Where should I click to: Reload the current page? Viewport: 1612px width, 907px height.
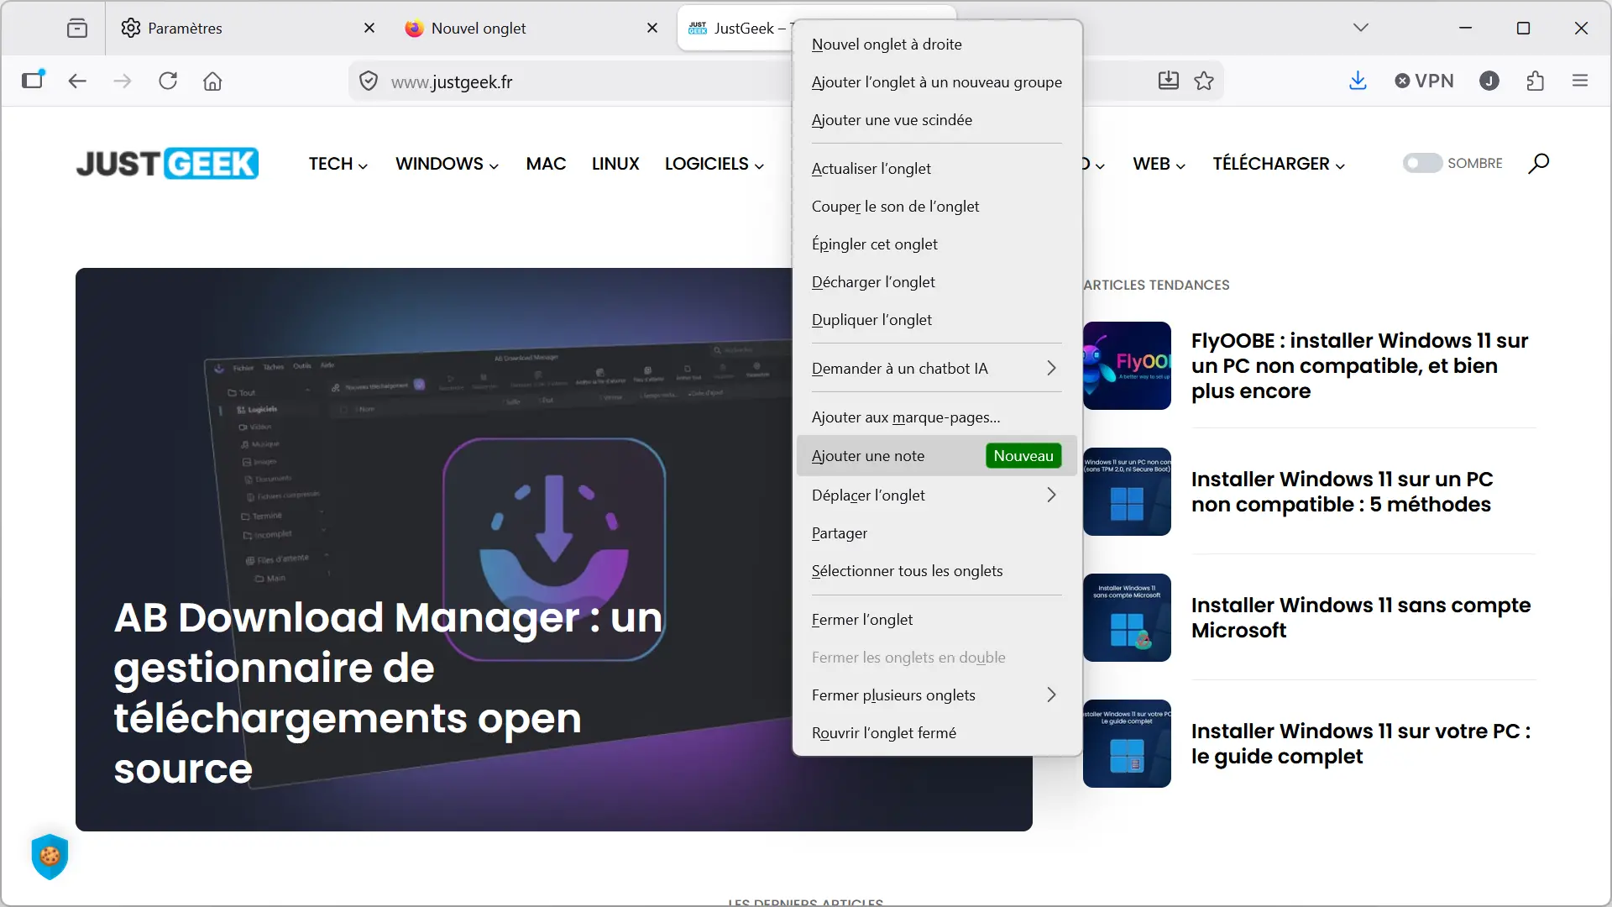pos(168,81)
